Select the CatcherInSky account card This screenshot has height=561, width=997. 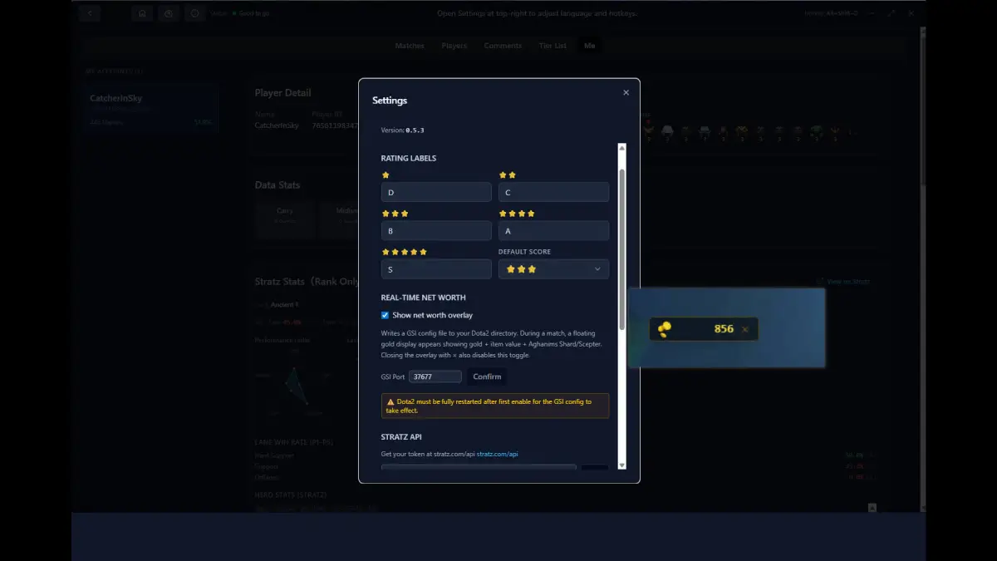click(150, 110)
